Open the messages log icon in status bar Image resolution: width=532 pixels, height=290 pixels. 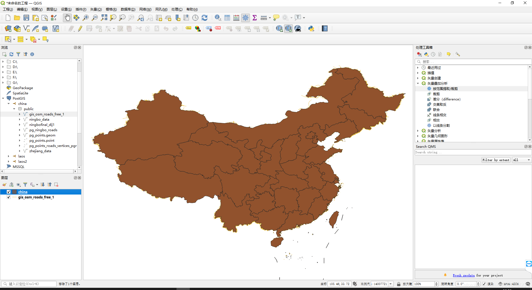528,284
